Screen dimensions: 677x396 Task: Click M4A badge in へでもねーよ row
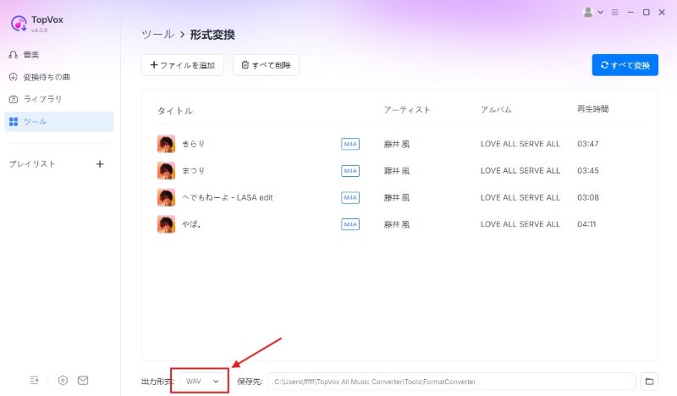click(x=350, y=198)
